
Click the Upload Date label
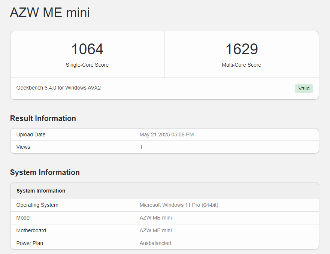point(31,134)
